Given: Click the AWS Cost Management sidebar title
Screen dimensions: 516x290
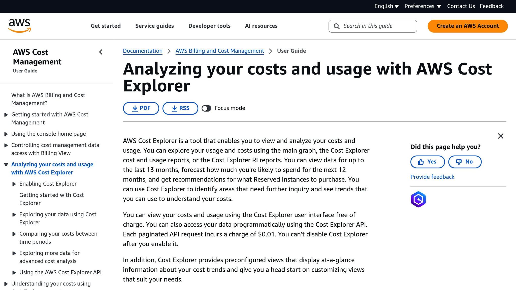Looking at the screenshot, I should [37, 57].
